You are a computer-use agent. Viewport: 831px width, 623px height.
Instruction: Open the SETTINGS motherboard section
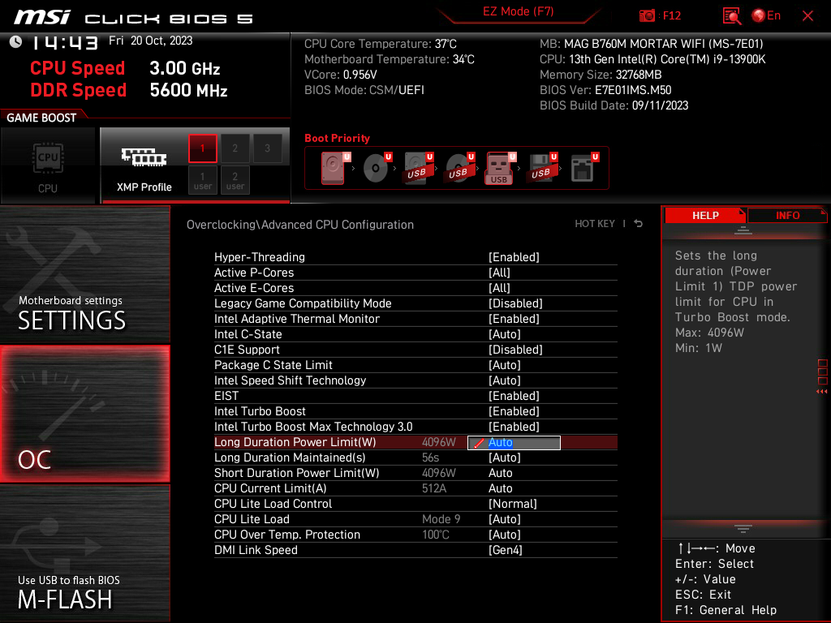coord(84,274)
